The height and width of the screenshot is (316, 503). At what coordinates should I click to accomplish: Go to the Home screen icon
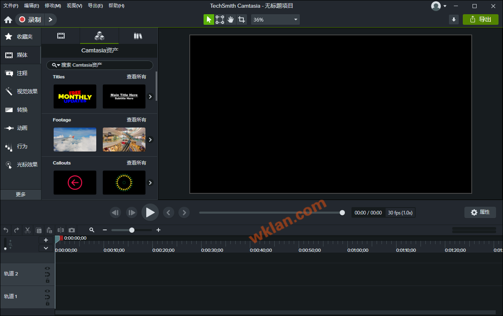(x=8, y=19)
